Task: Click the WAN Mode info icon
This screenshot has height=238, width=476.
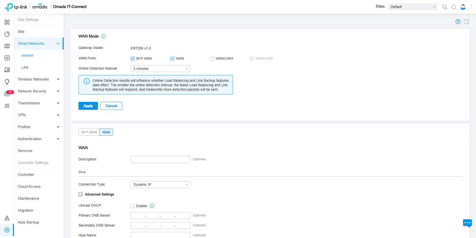Action: point(103,36)
